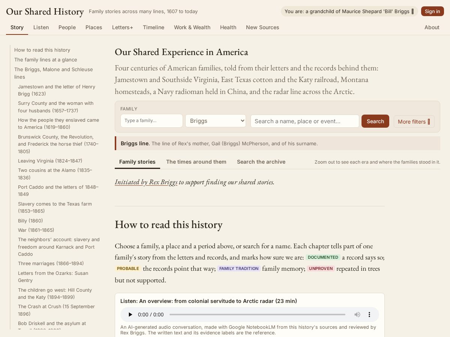Switch to the Places tab
Image resolution: width=450 pixels, height=337 pixels.
94,27
